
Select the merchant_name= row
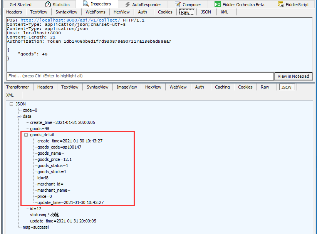pyautogui.click(x=54, y=190)
